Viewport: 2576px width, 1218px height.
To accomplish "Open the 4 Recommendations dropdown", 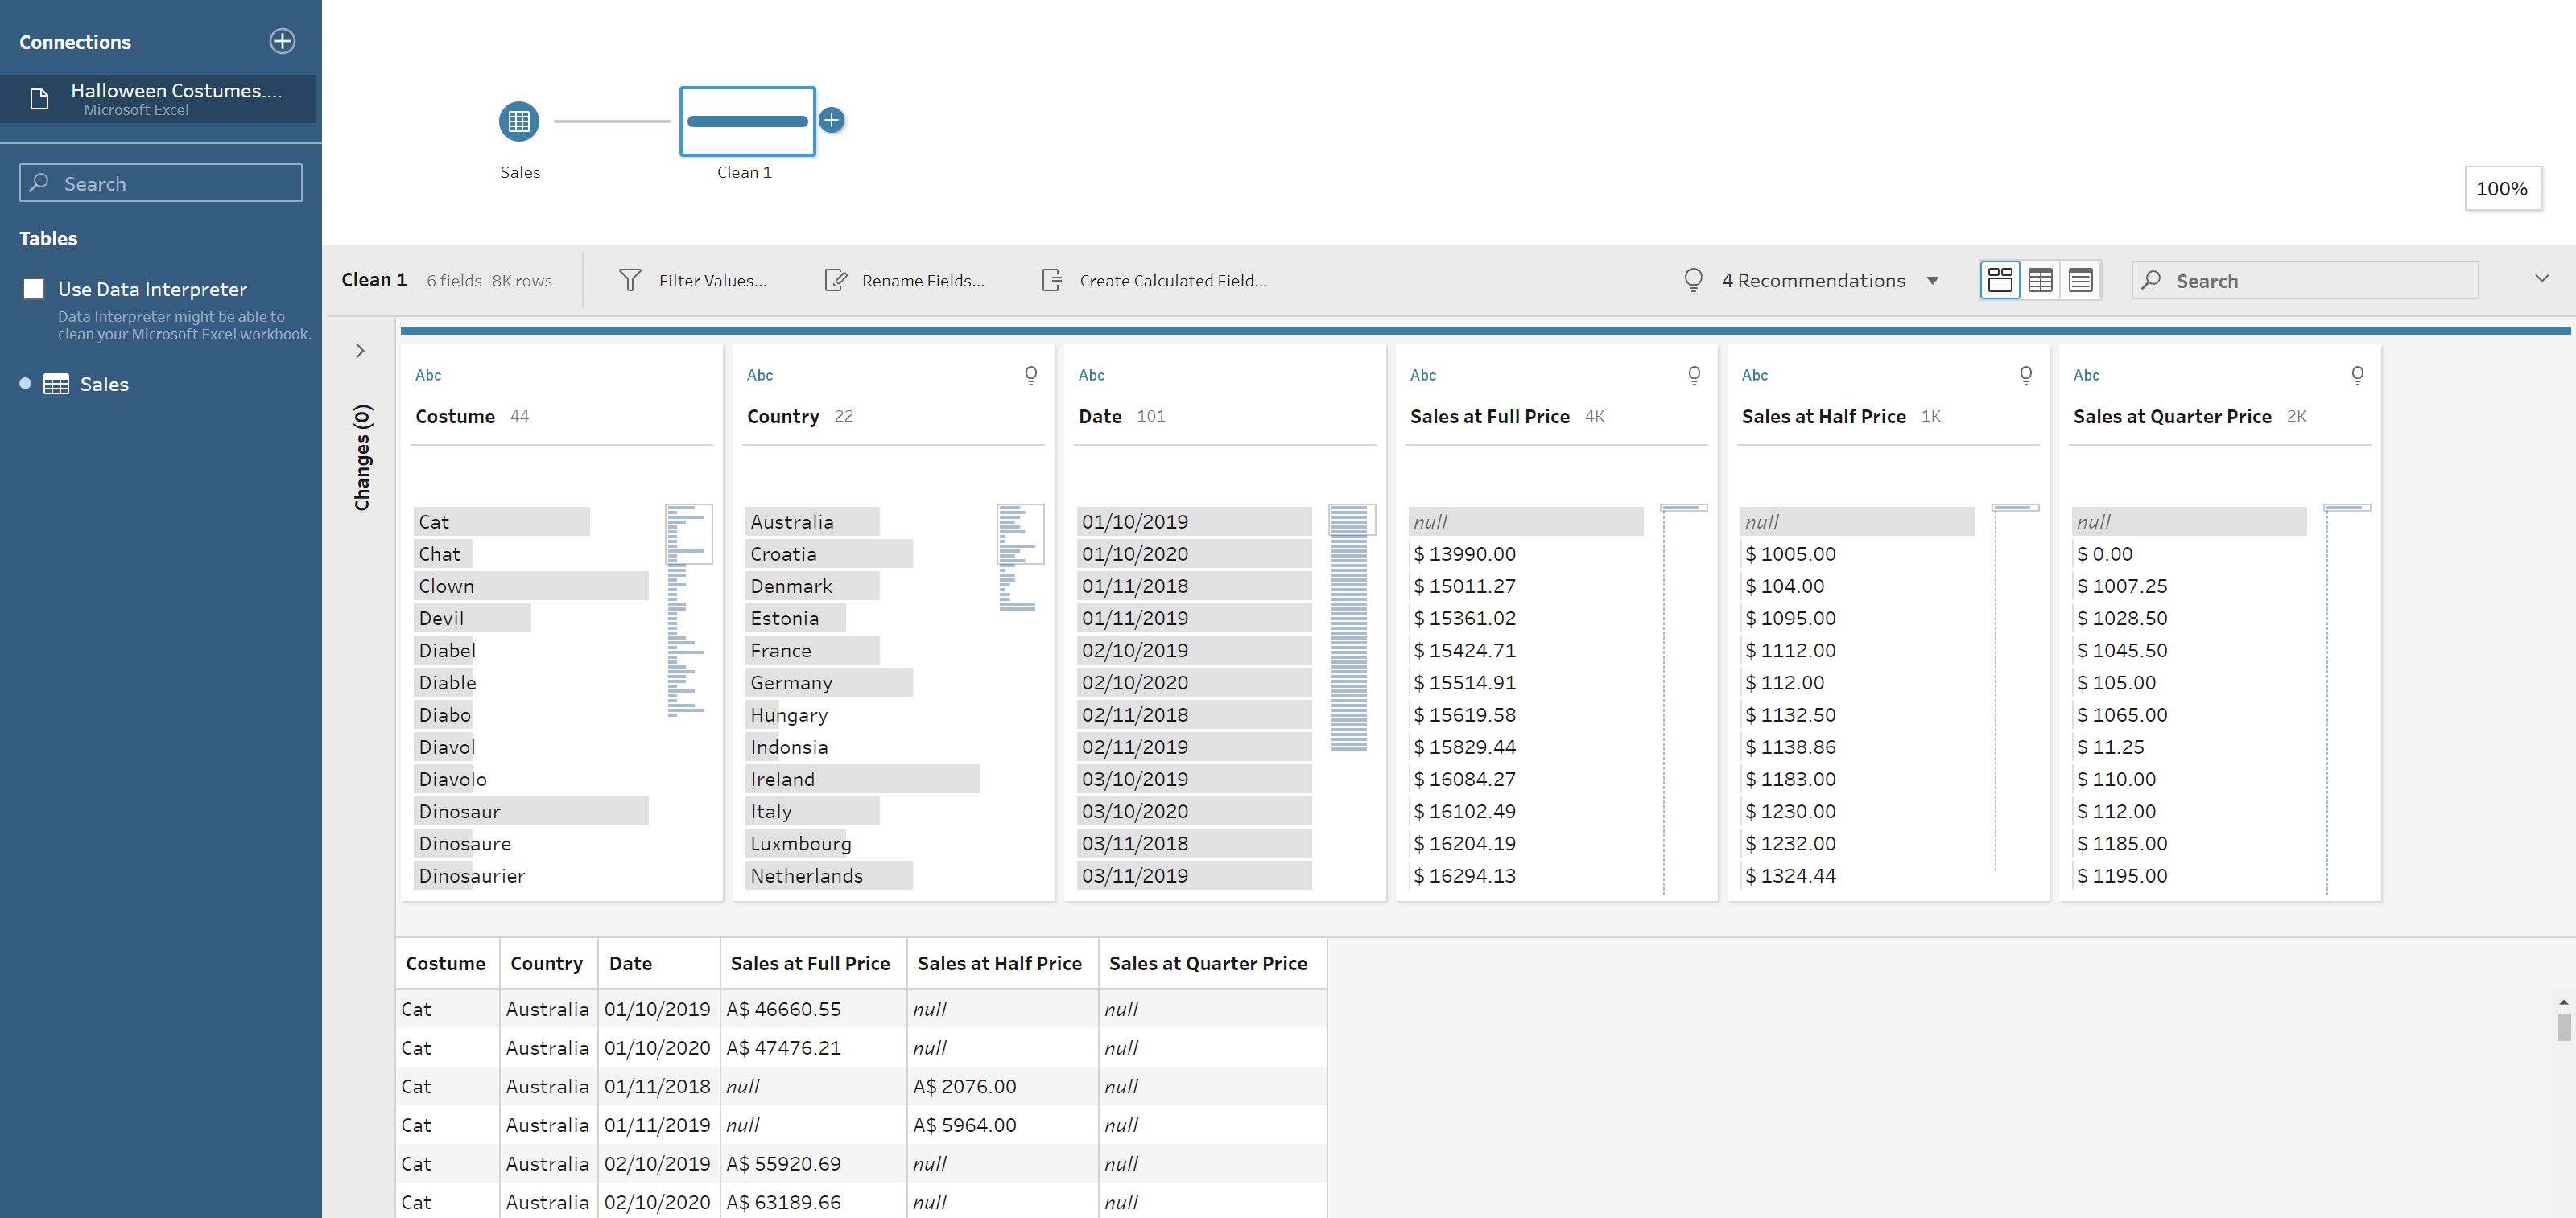I will pos(1932,281).
